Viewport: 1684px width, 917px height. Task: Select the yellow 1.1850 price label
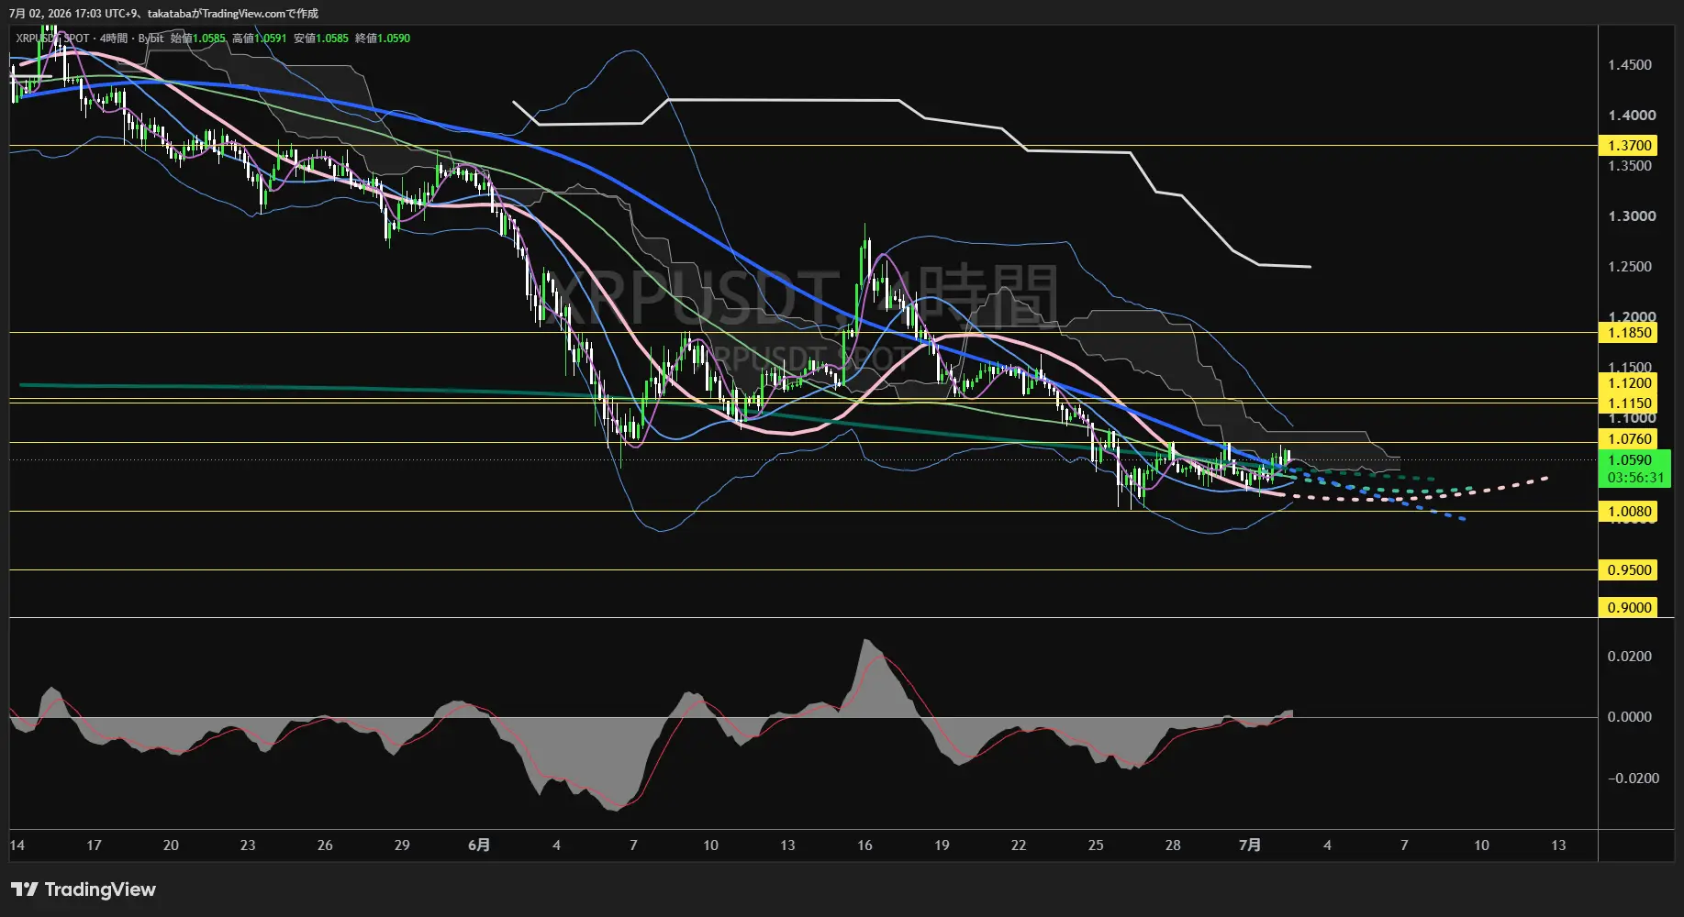(x=1629, y=333)
